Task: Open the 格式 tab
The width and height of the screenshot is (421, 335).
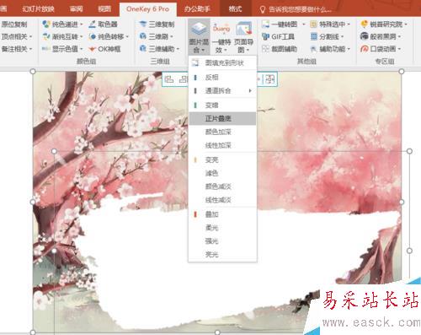Action: point(235,9)
